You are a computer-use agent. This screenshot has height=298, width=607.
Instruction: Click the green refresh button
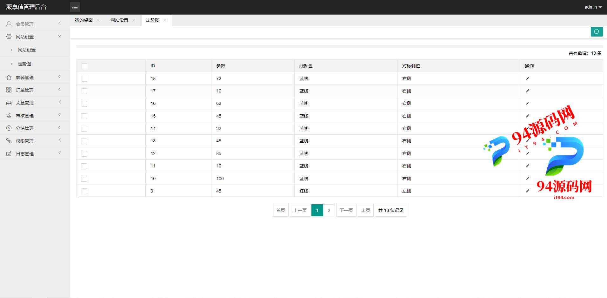[597, 31]
